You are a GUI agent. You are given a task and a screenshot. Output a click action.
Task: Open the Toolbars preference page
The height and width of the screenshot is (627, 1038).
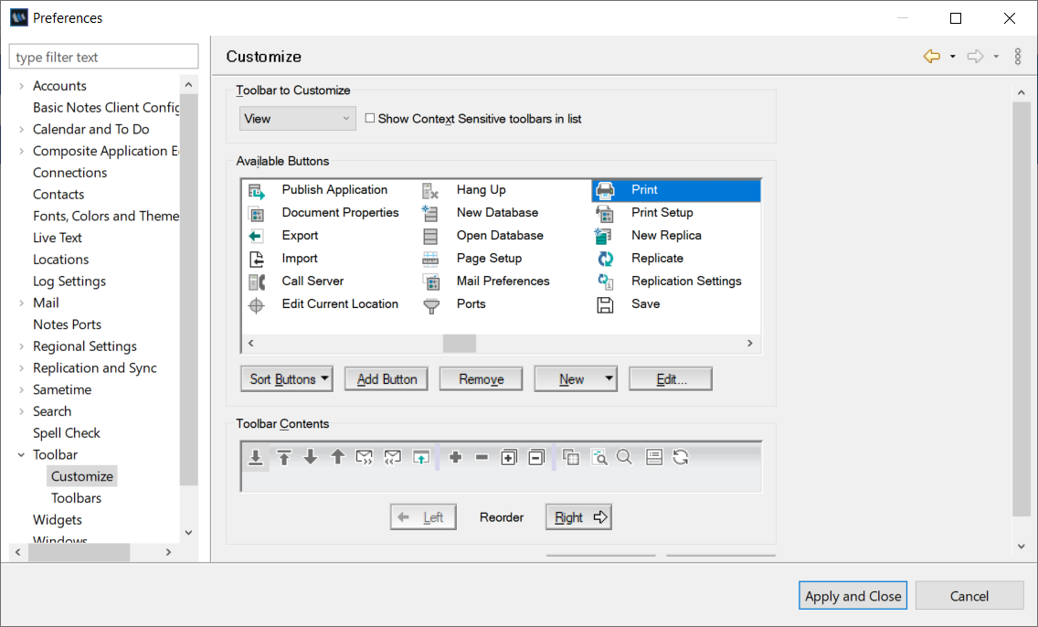76,498
